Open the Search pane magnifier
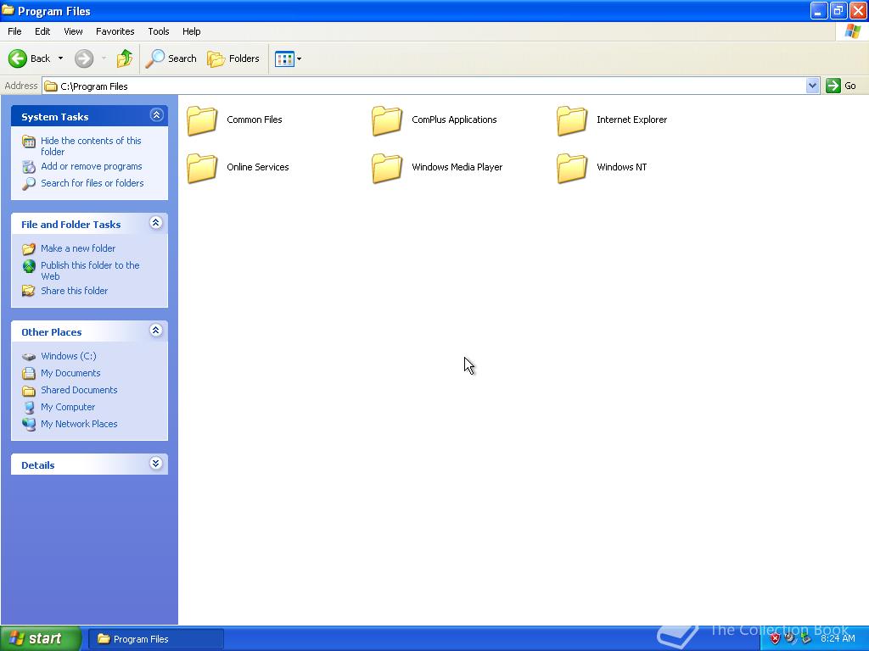Screen dimensions: 869x651 pyautogui.click(x=154, y=58)
